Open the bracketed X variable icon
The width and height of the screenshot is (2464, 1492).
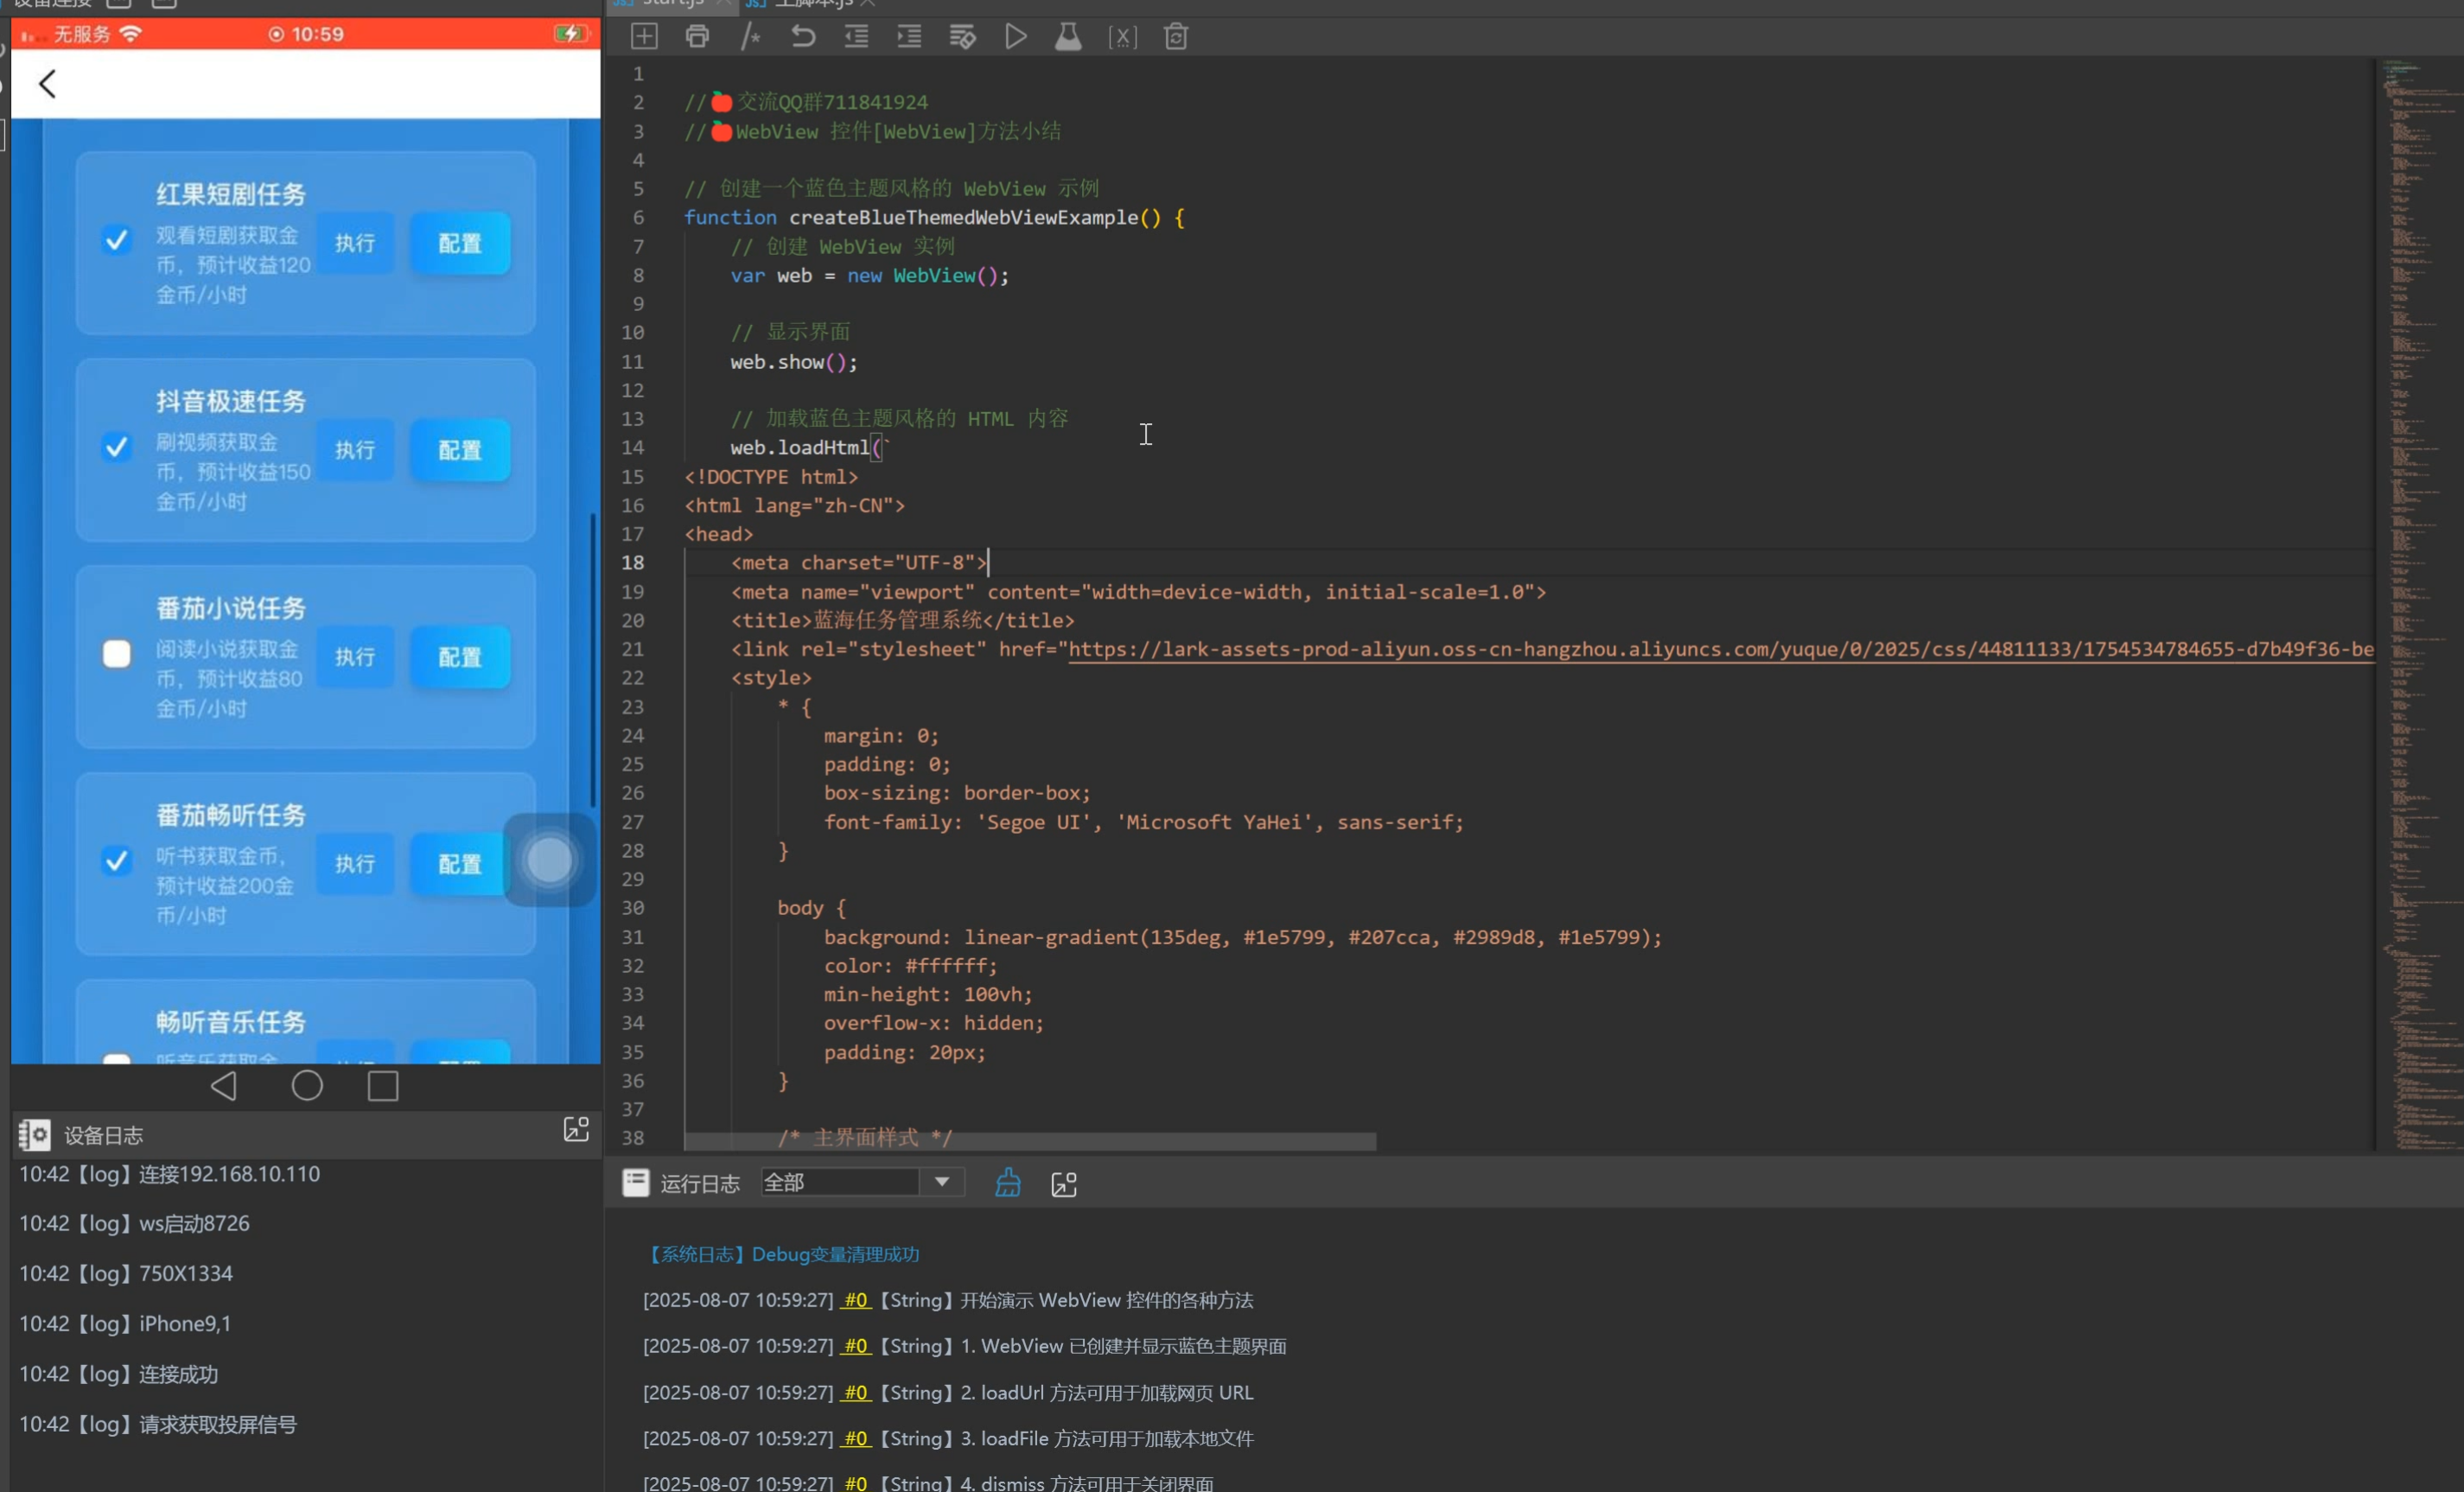(1122, 37)
